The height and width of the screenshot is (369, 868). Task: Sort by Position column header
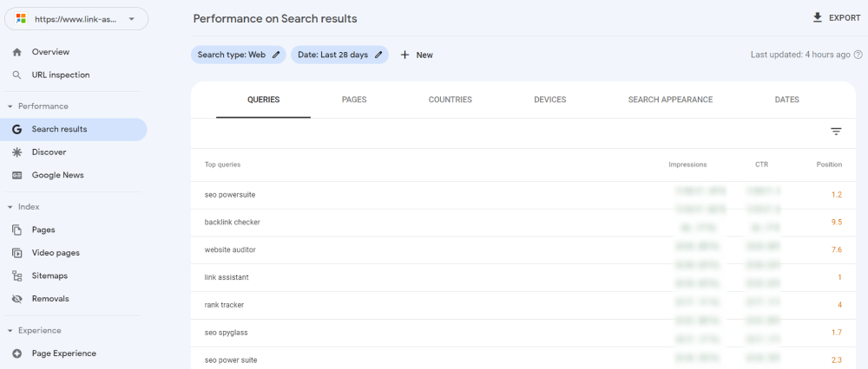tap(829, 165)
